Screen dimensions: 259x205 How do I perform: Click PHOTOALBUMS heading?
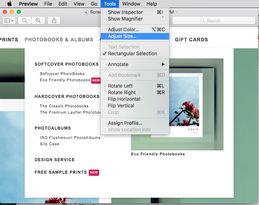click(53, 128)
